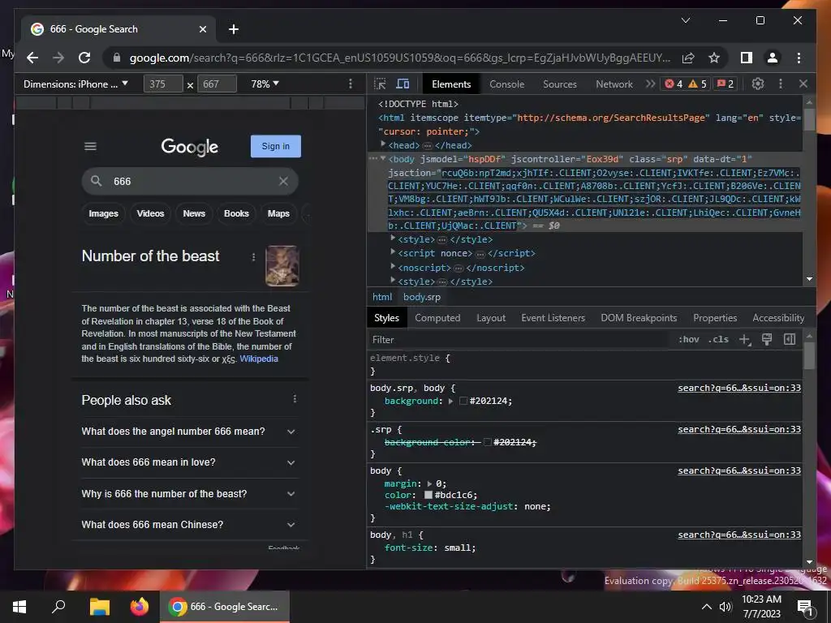
Task: Click the errors count badge showing 4
Action: pyautogui.click(x=674, y=84)
